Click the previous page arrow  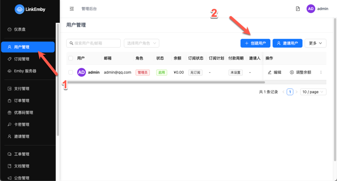click(x=283, y=92)
